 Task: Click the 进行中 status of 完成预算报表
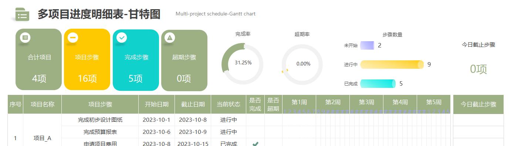(229, 132)
